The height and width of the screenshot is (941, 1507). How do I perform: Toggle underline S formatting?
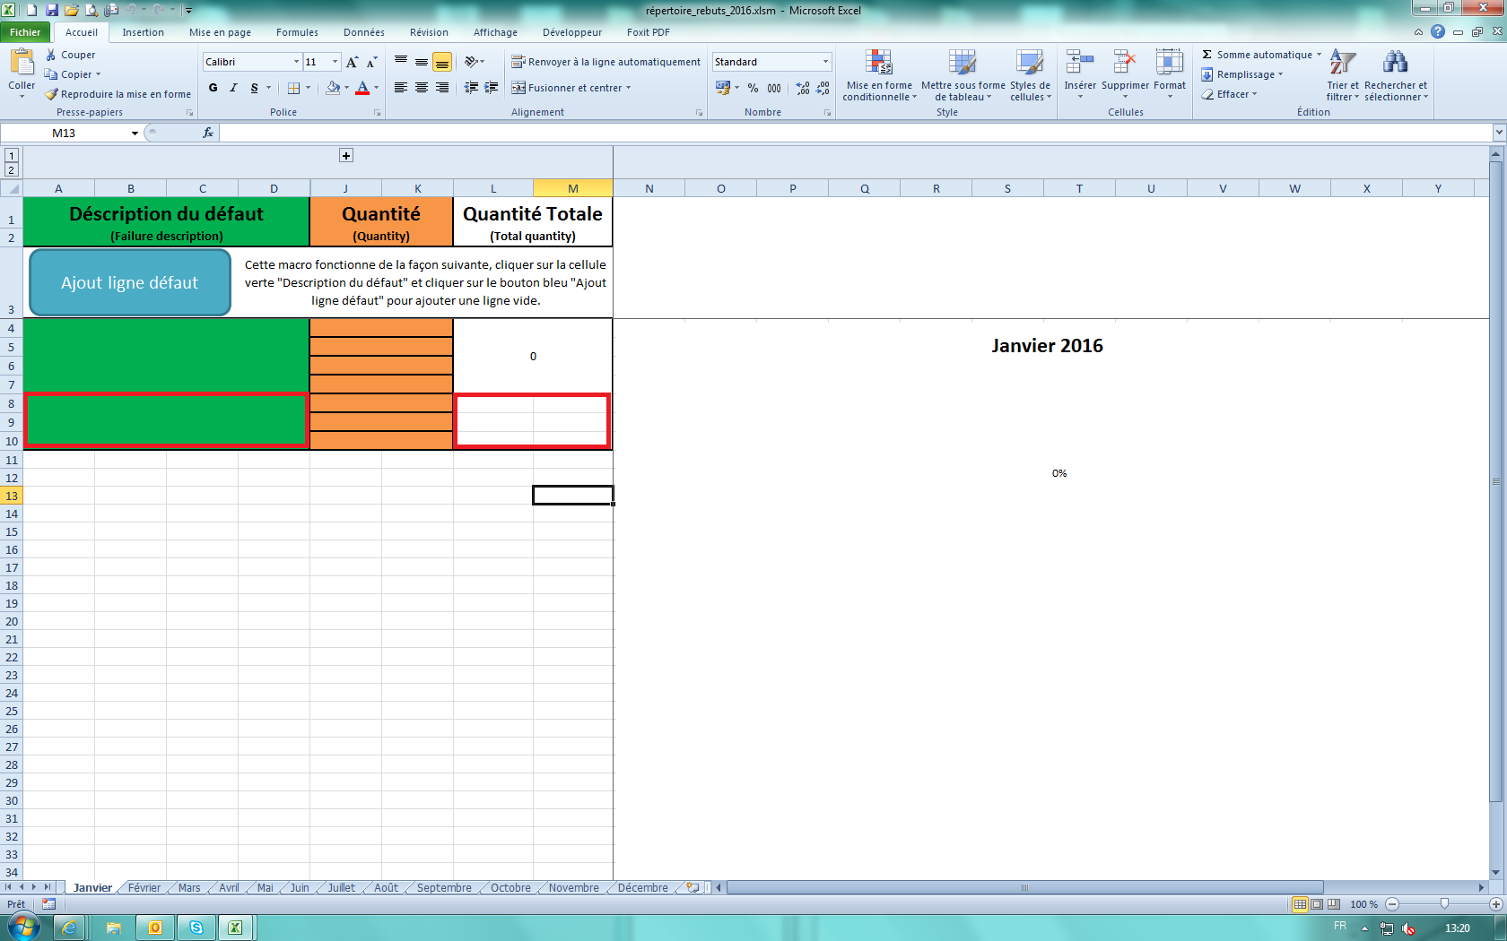point(255,88)
